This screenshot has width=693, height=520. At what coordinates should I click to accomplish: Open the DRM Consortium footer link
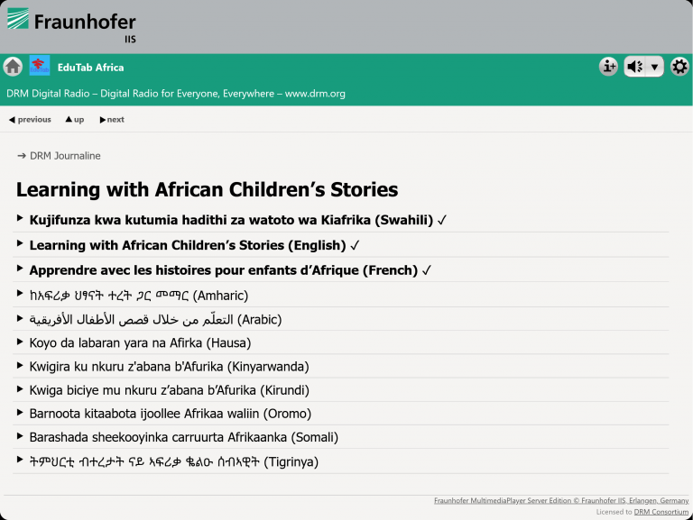click(x=661, y=512)
